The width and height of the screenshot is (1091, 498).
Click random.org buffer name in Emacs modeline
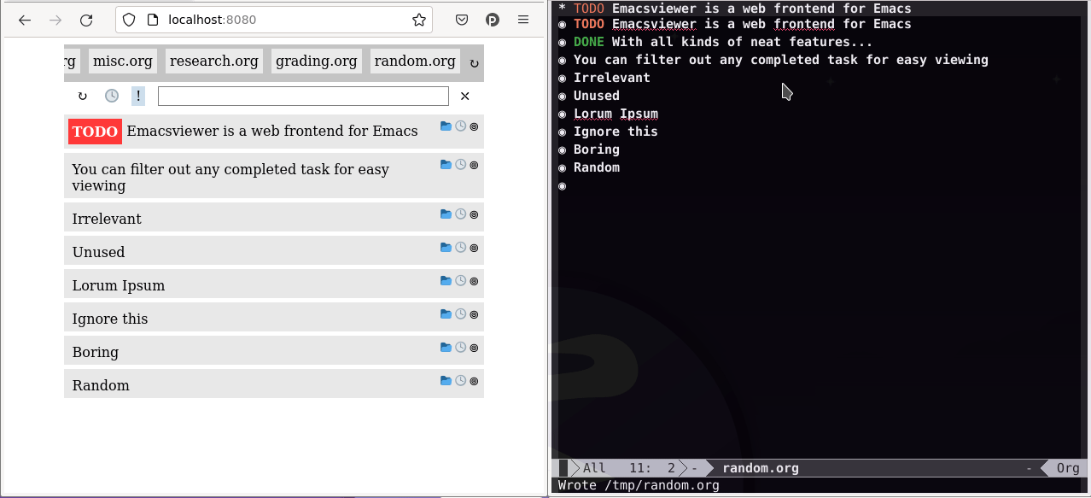(761, 468)
